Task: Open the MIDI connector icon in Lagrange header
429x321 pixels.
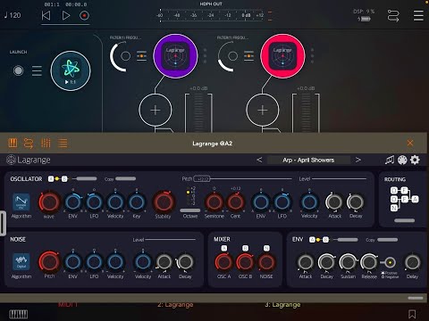Action: click(x=402, y=160)
